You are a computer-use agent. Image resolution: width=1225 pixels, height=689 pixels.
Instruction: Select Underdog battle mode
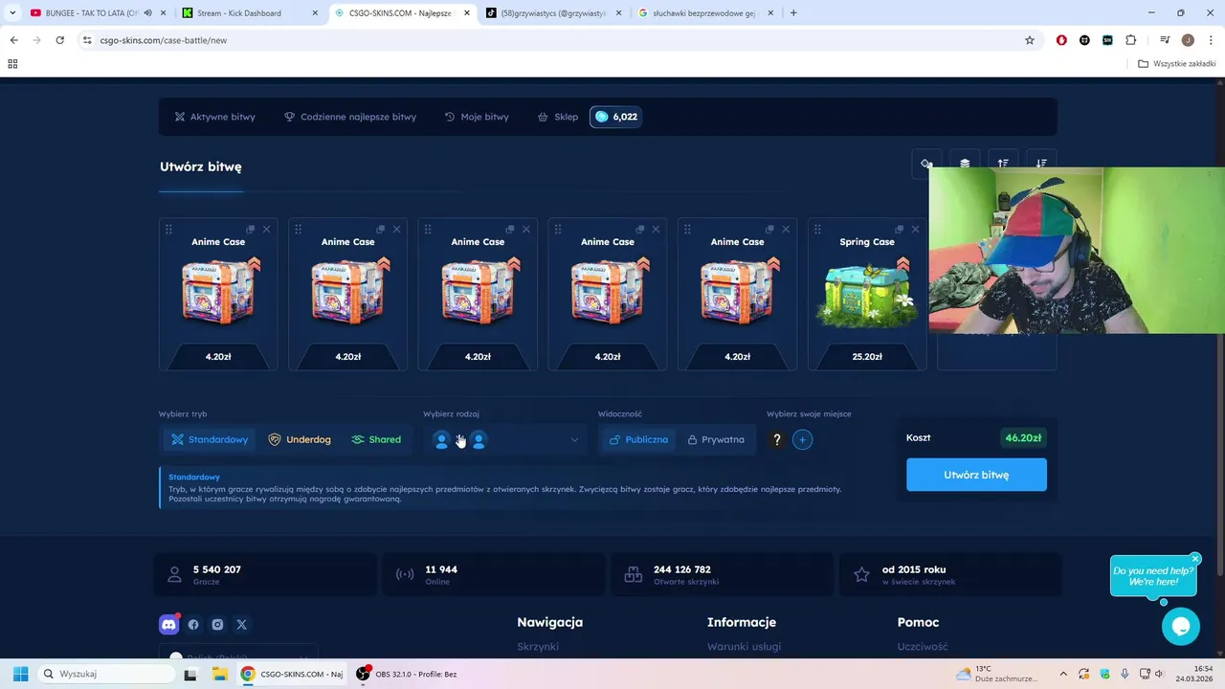(300, 439)
